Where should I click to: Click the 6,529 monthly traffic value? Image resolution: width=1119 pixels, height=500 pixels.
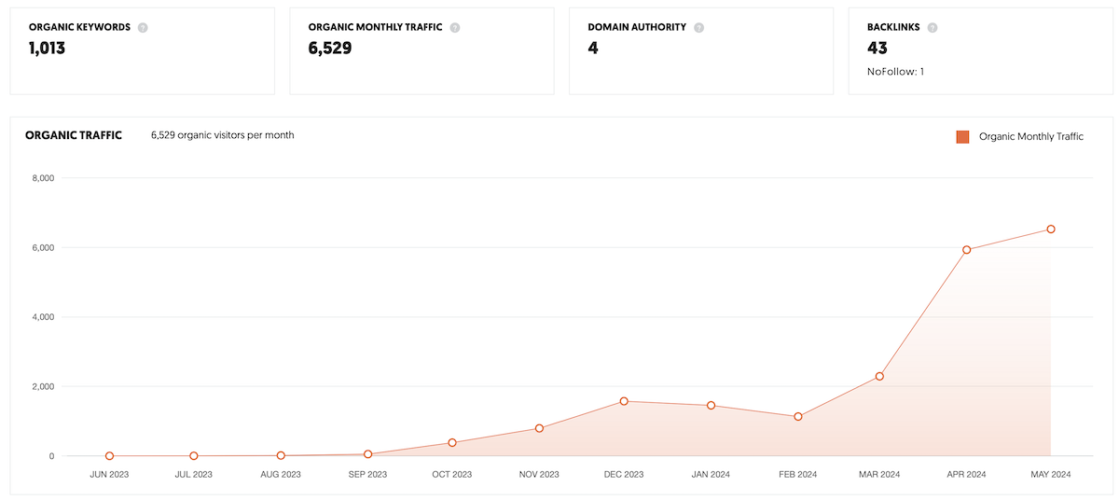click(330, 48)
